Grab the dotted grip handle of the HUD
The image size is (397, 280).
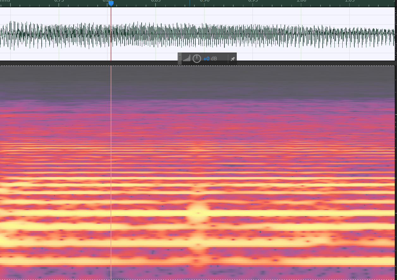[180, 59]
